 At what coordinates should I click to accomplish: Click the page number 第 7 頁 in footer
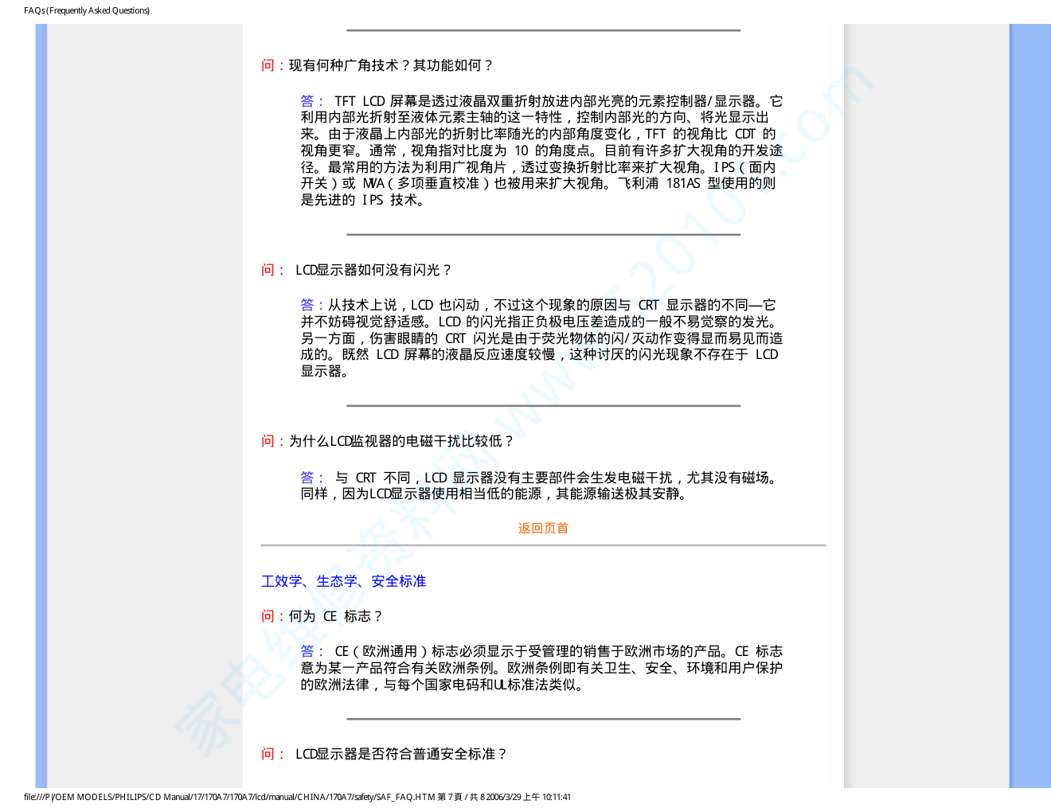[450, 797]
